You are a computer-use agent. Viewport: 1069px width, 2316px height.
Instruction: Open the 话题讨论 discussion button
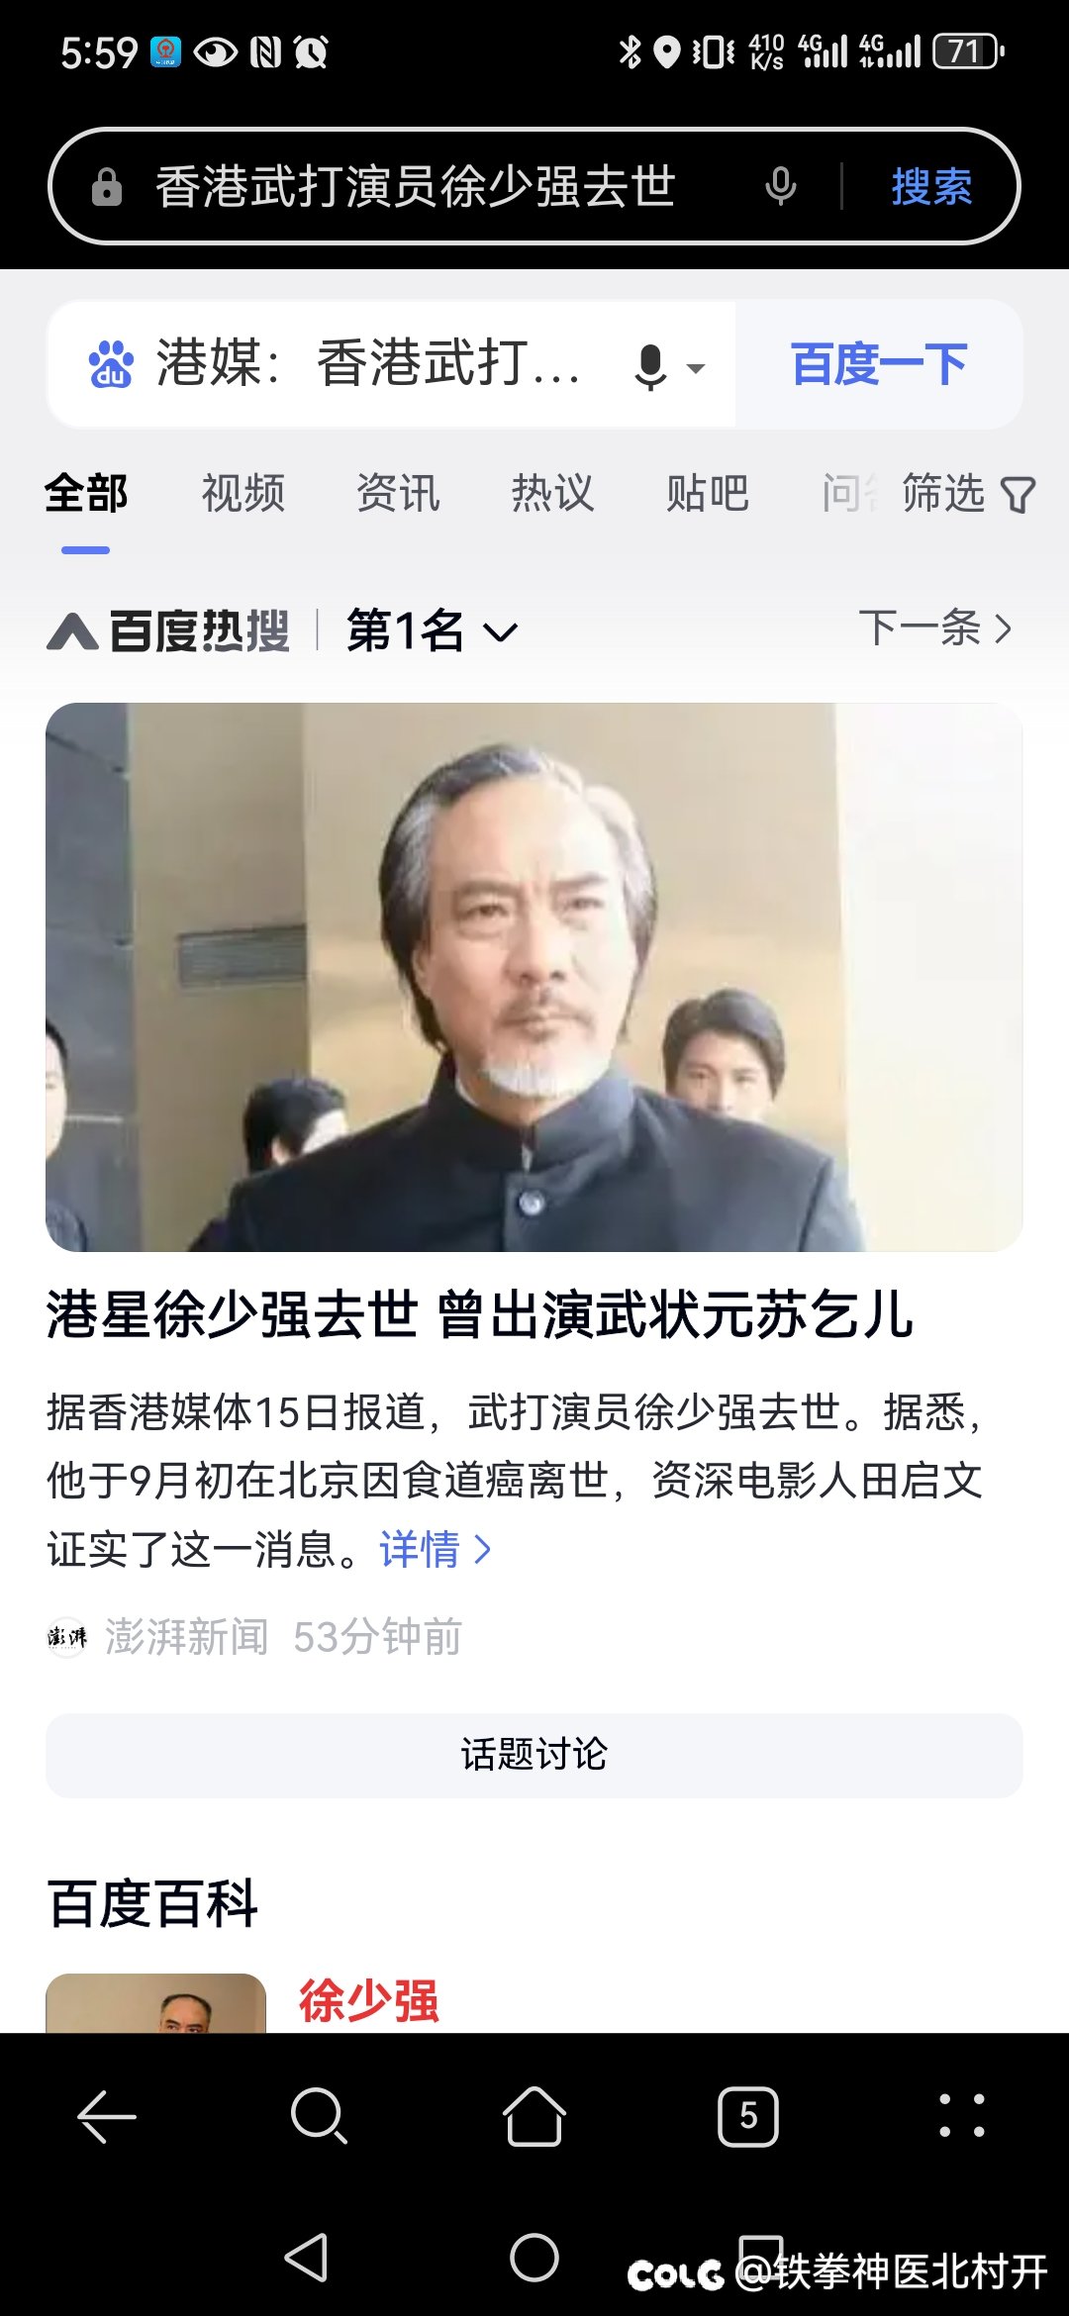pos(534,1755)
